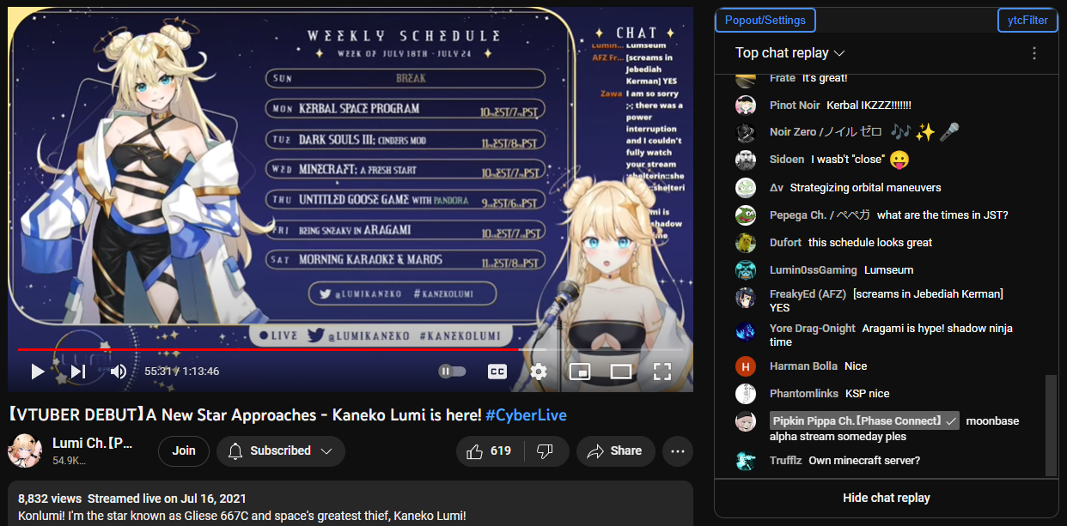Open chat options three-dot menu
1067x526 pixels.
tap(1034, 53)
